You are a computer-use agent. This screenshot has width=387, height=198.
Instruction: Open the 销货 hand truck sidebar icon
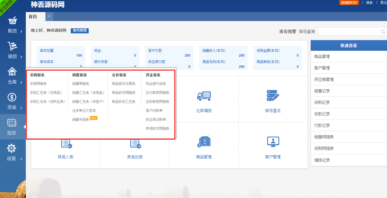pyautogui.click(x=12, y=46)
